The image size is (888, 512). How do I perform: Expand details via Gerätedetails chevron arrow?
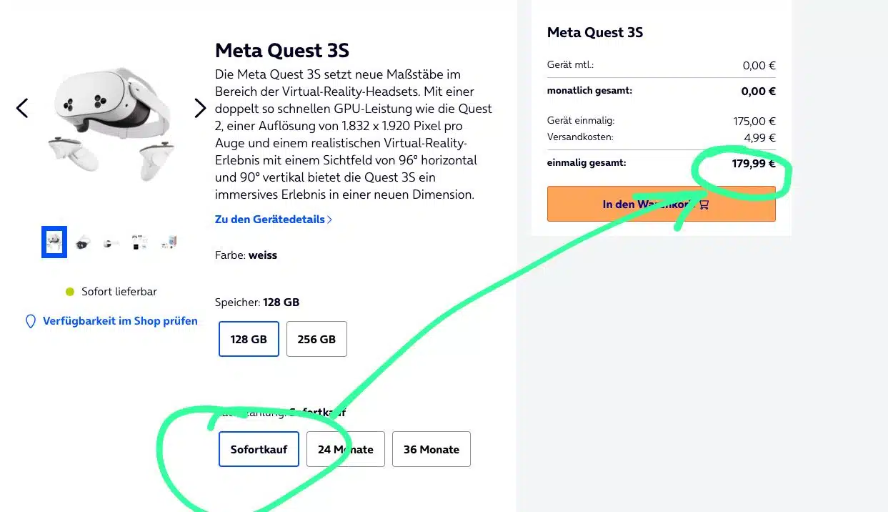point(329,220)
